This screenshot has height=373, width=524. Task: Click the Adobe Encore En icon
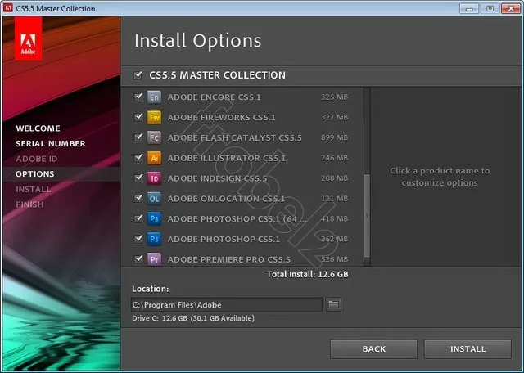[x=154, y=97]
